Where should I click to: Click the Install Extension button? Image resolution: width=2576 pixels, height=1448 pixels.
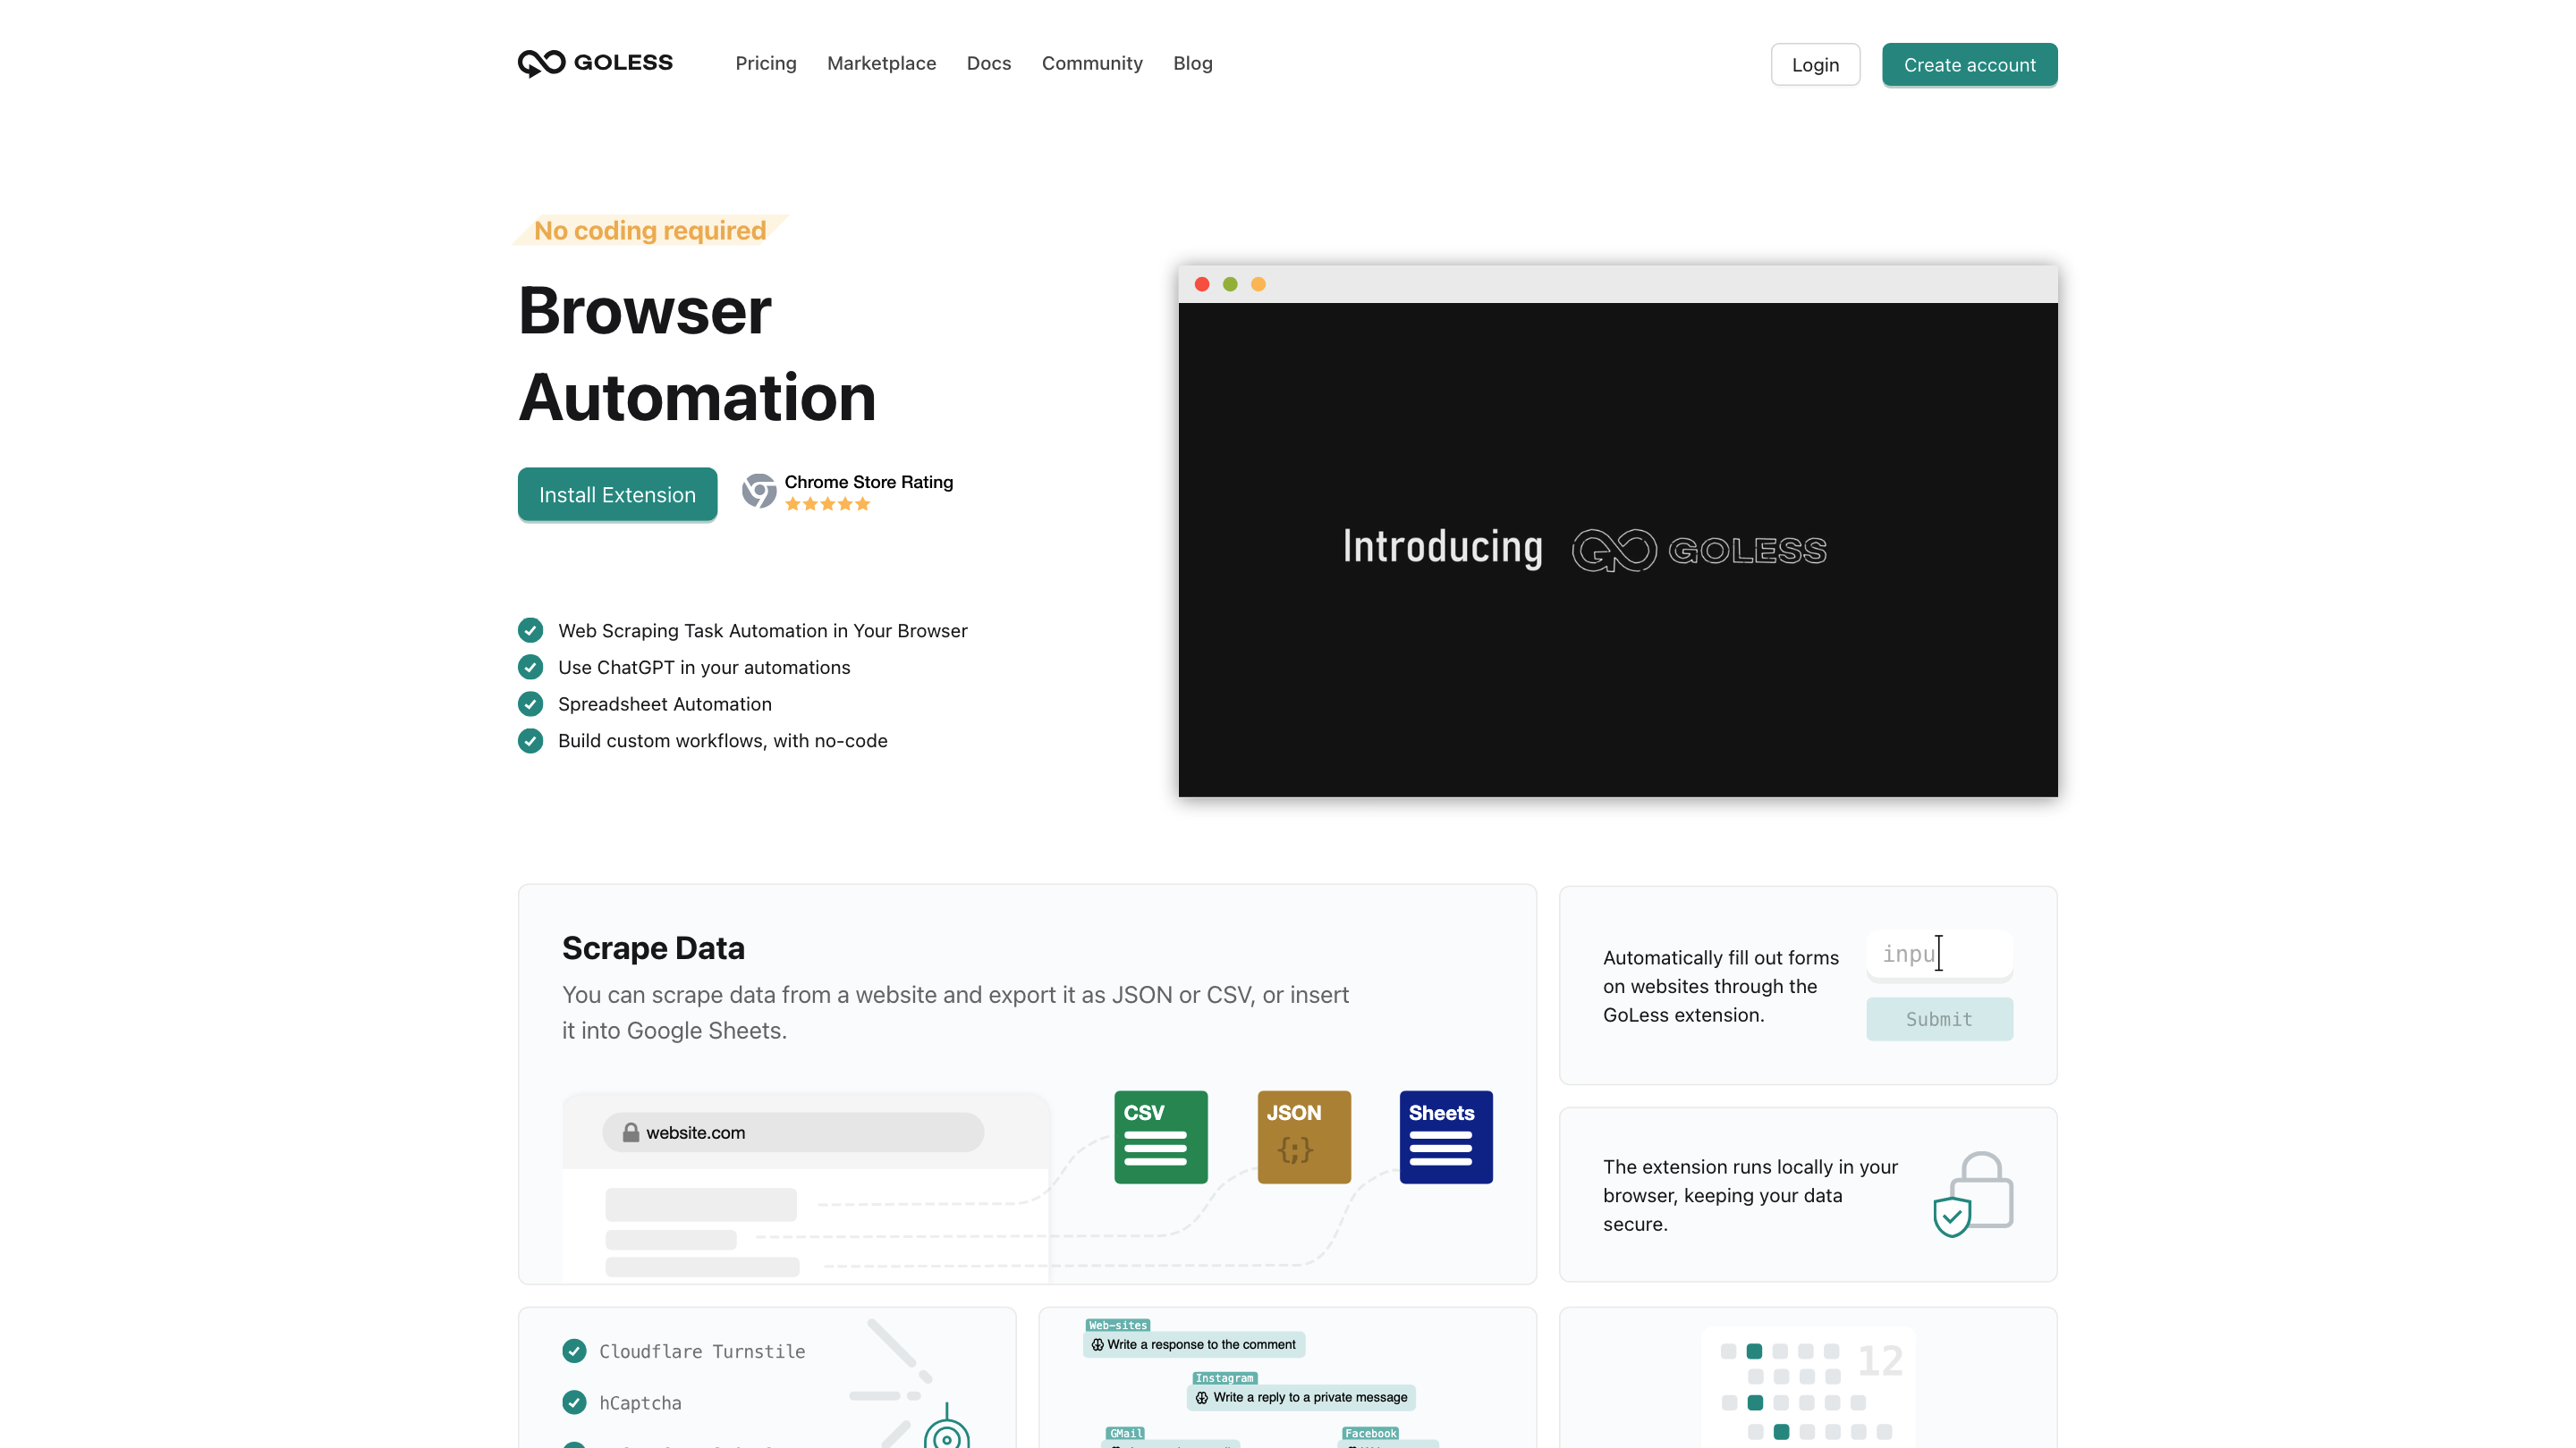[x=617, y=494]
